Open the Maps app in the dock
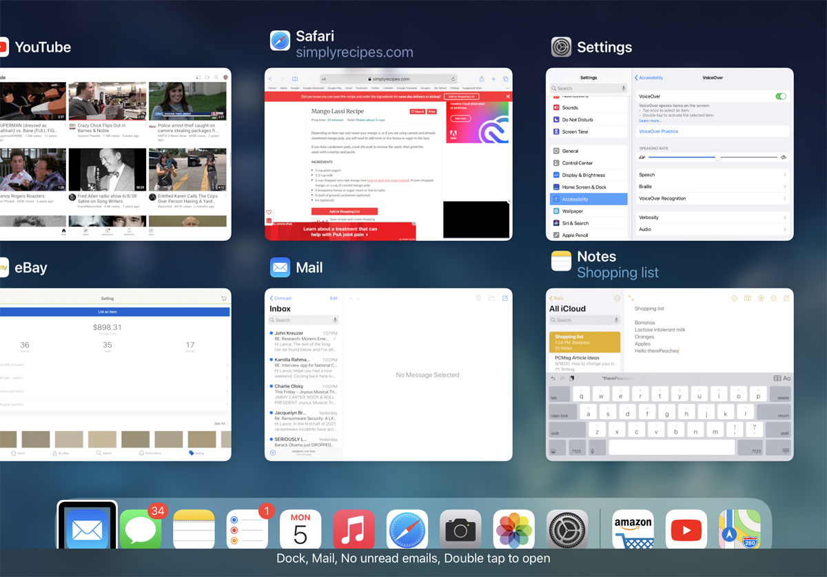Screen dimensions: 827x577 tap(739, 529)
